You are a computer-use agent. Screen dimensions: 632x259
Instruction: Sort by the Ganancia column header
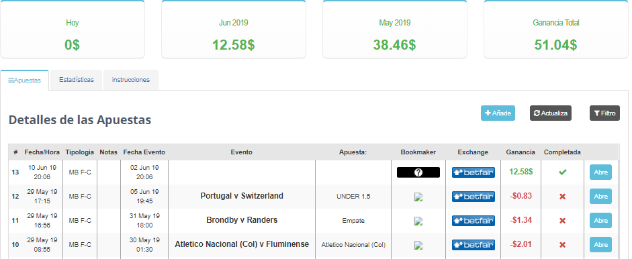click(521, 152)
